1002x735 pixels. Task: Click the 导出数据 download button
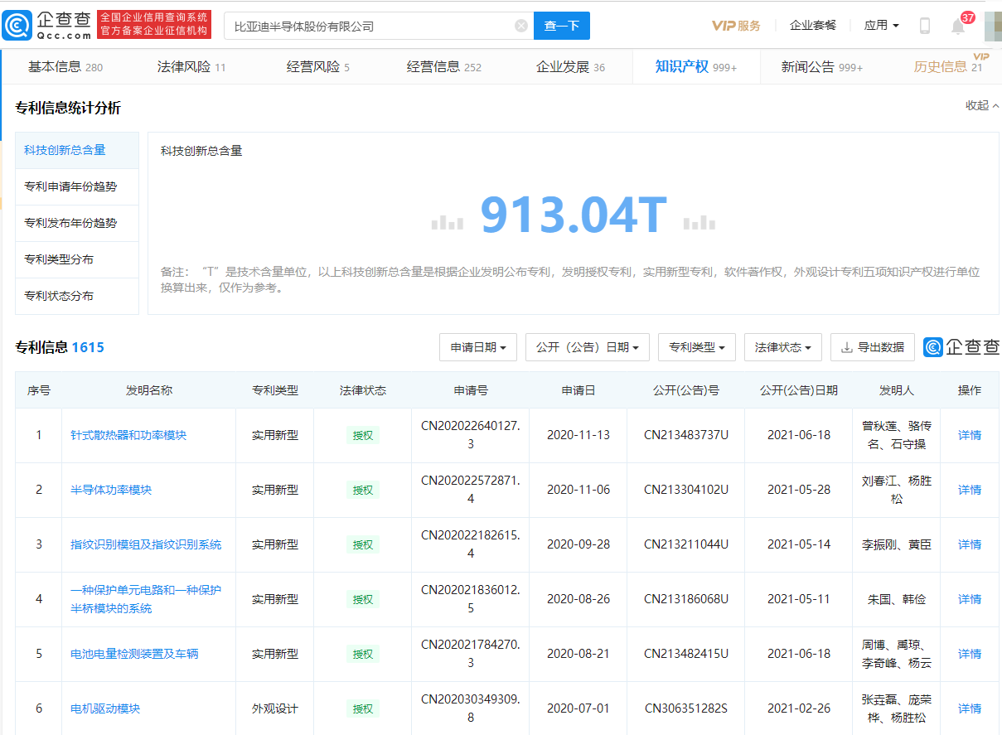tap(873, 347)
